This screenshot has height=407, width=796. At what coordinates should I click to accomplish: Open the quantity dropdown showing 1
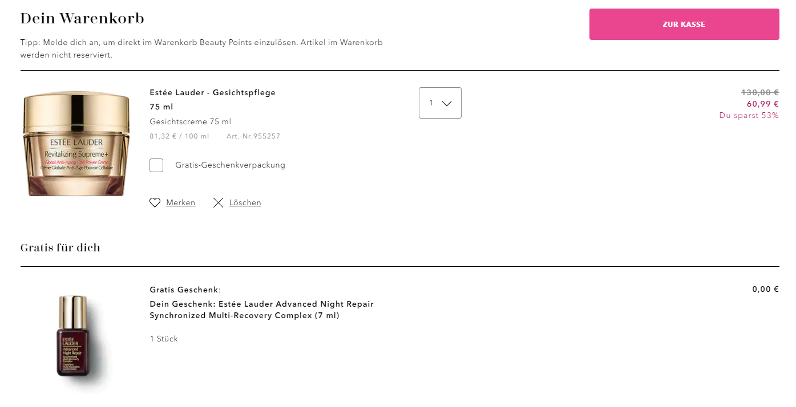[439, 103]
